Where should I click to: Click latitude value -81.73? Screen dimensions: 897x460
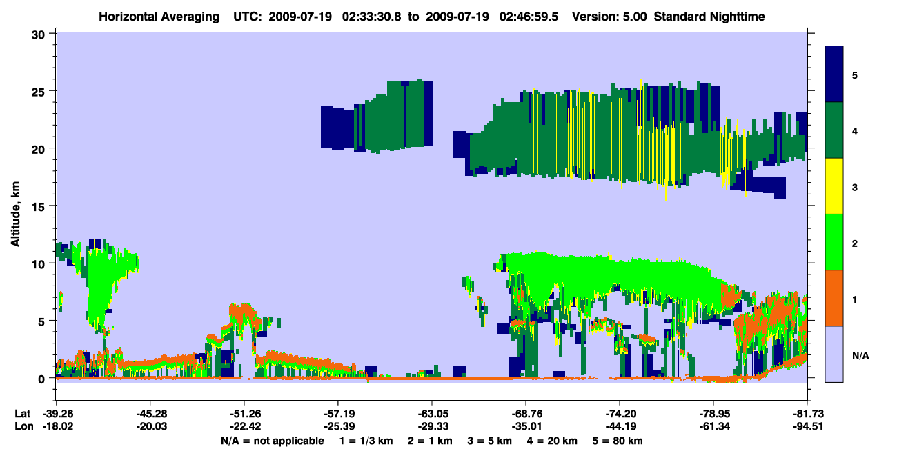click(807, 413)
